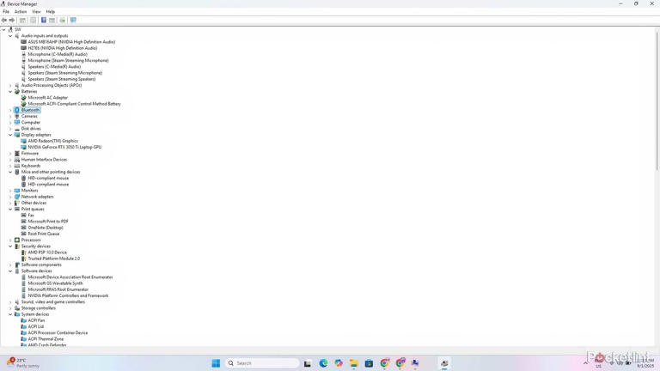Image resolution: width=660 pixels, height=371 pixels.
Task: Click the Update device driver toolbar icon
Action: coord(62,21)
